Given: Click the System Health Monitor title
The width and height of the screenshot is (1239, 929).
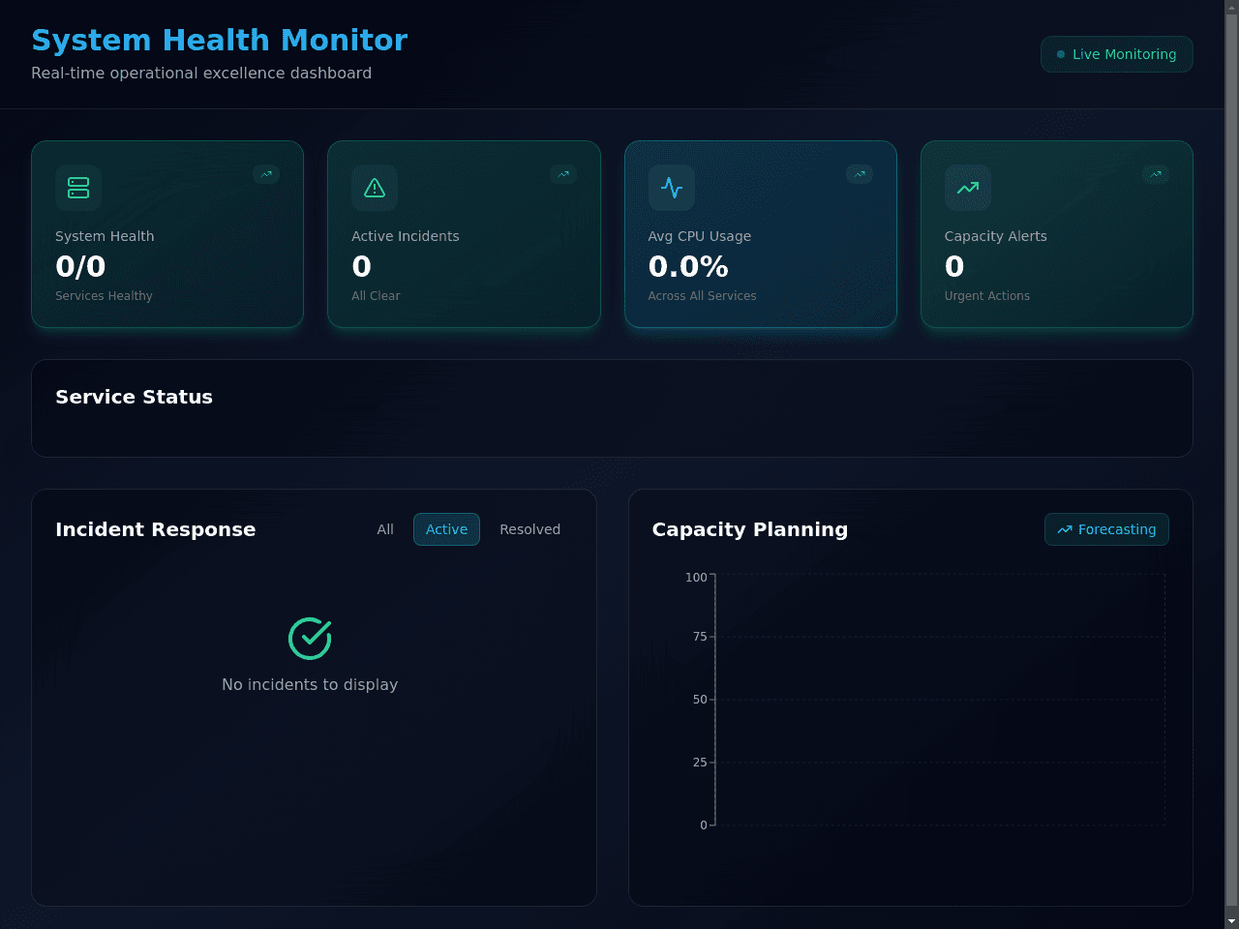Looking at the screenshot, I should [x=220, y=40].
